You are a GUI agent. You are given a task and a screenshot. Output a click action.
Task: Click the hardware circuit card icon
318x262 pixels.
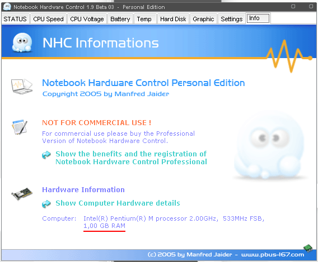pyautogui.click(x=22, y=194)
